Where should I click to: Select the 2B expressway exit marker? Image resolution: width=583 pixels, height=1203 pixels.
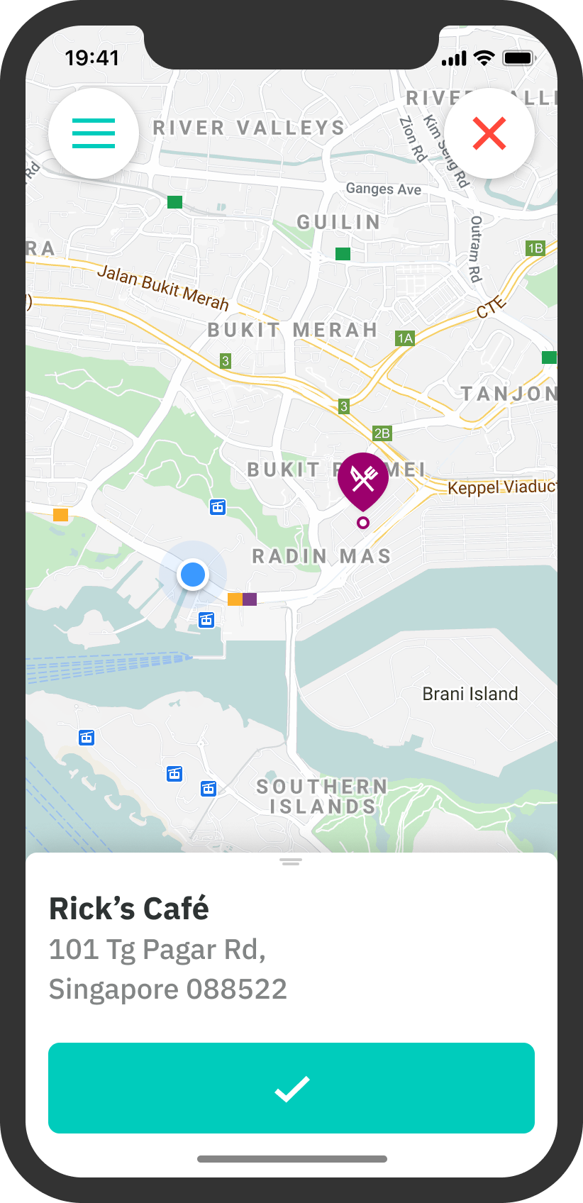(x=382, y=433)
